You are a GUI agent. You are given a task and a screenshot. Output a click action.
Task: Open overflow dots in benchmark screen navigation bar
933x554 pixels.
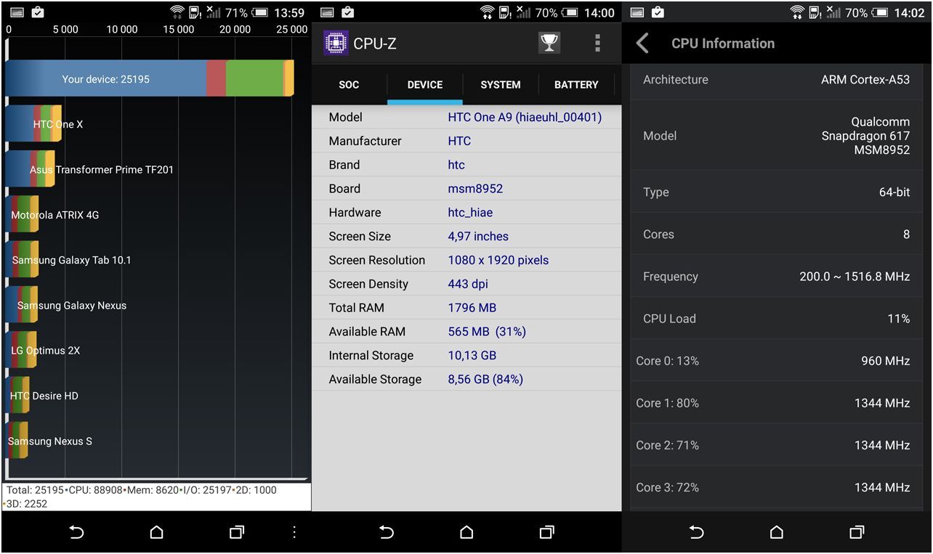point(294,532)
